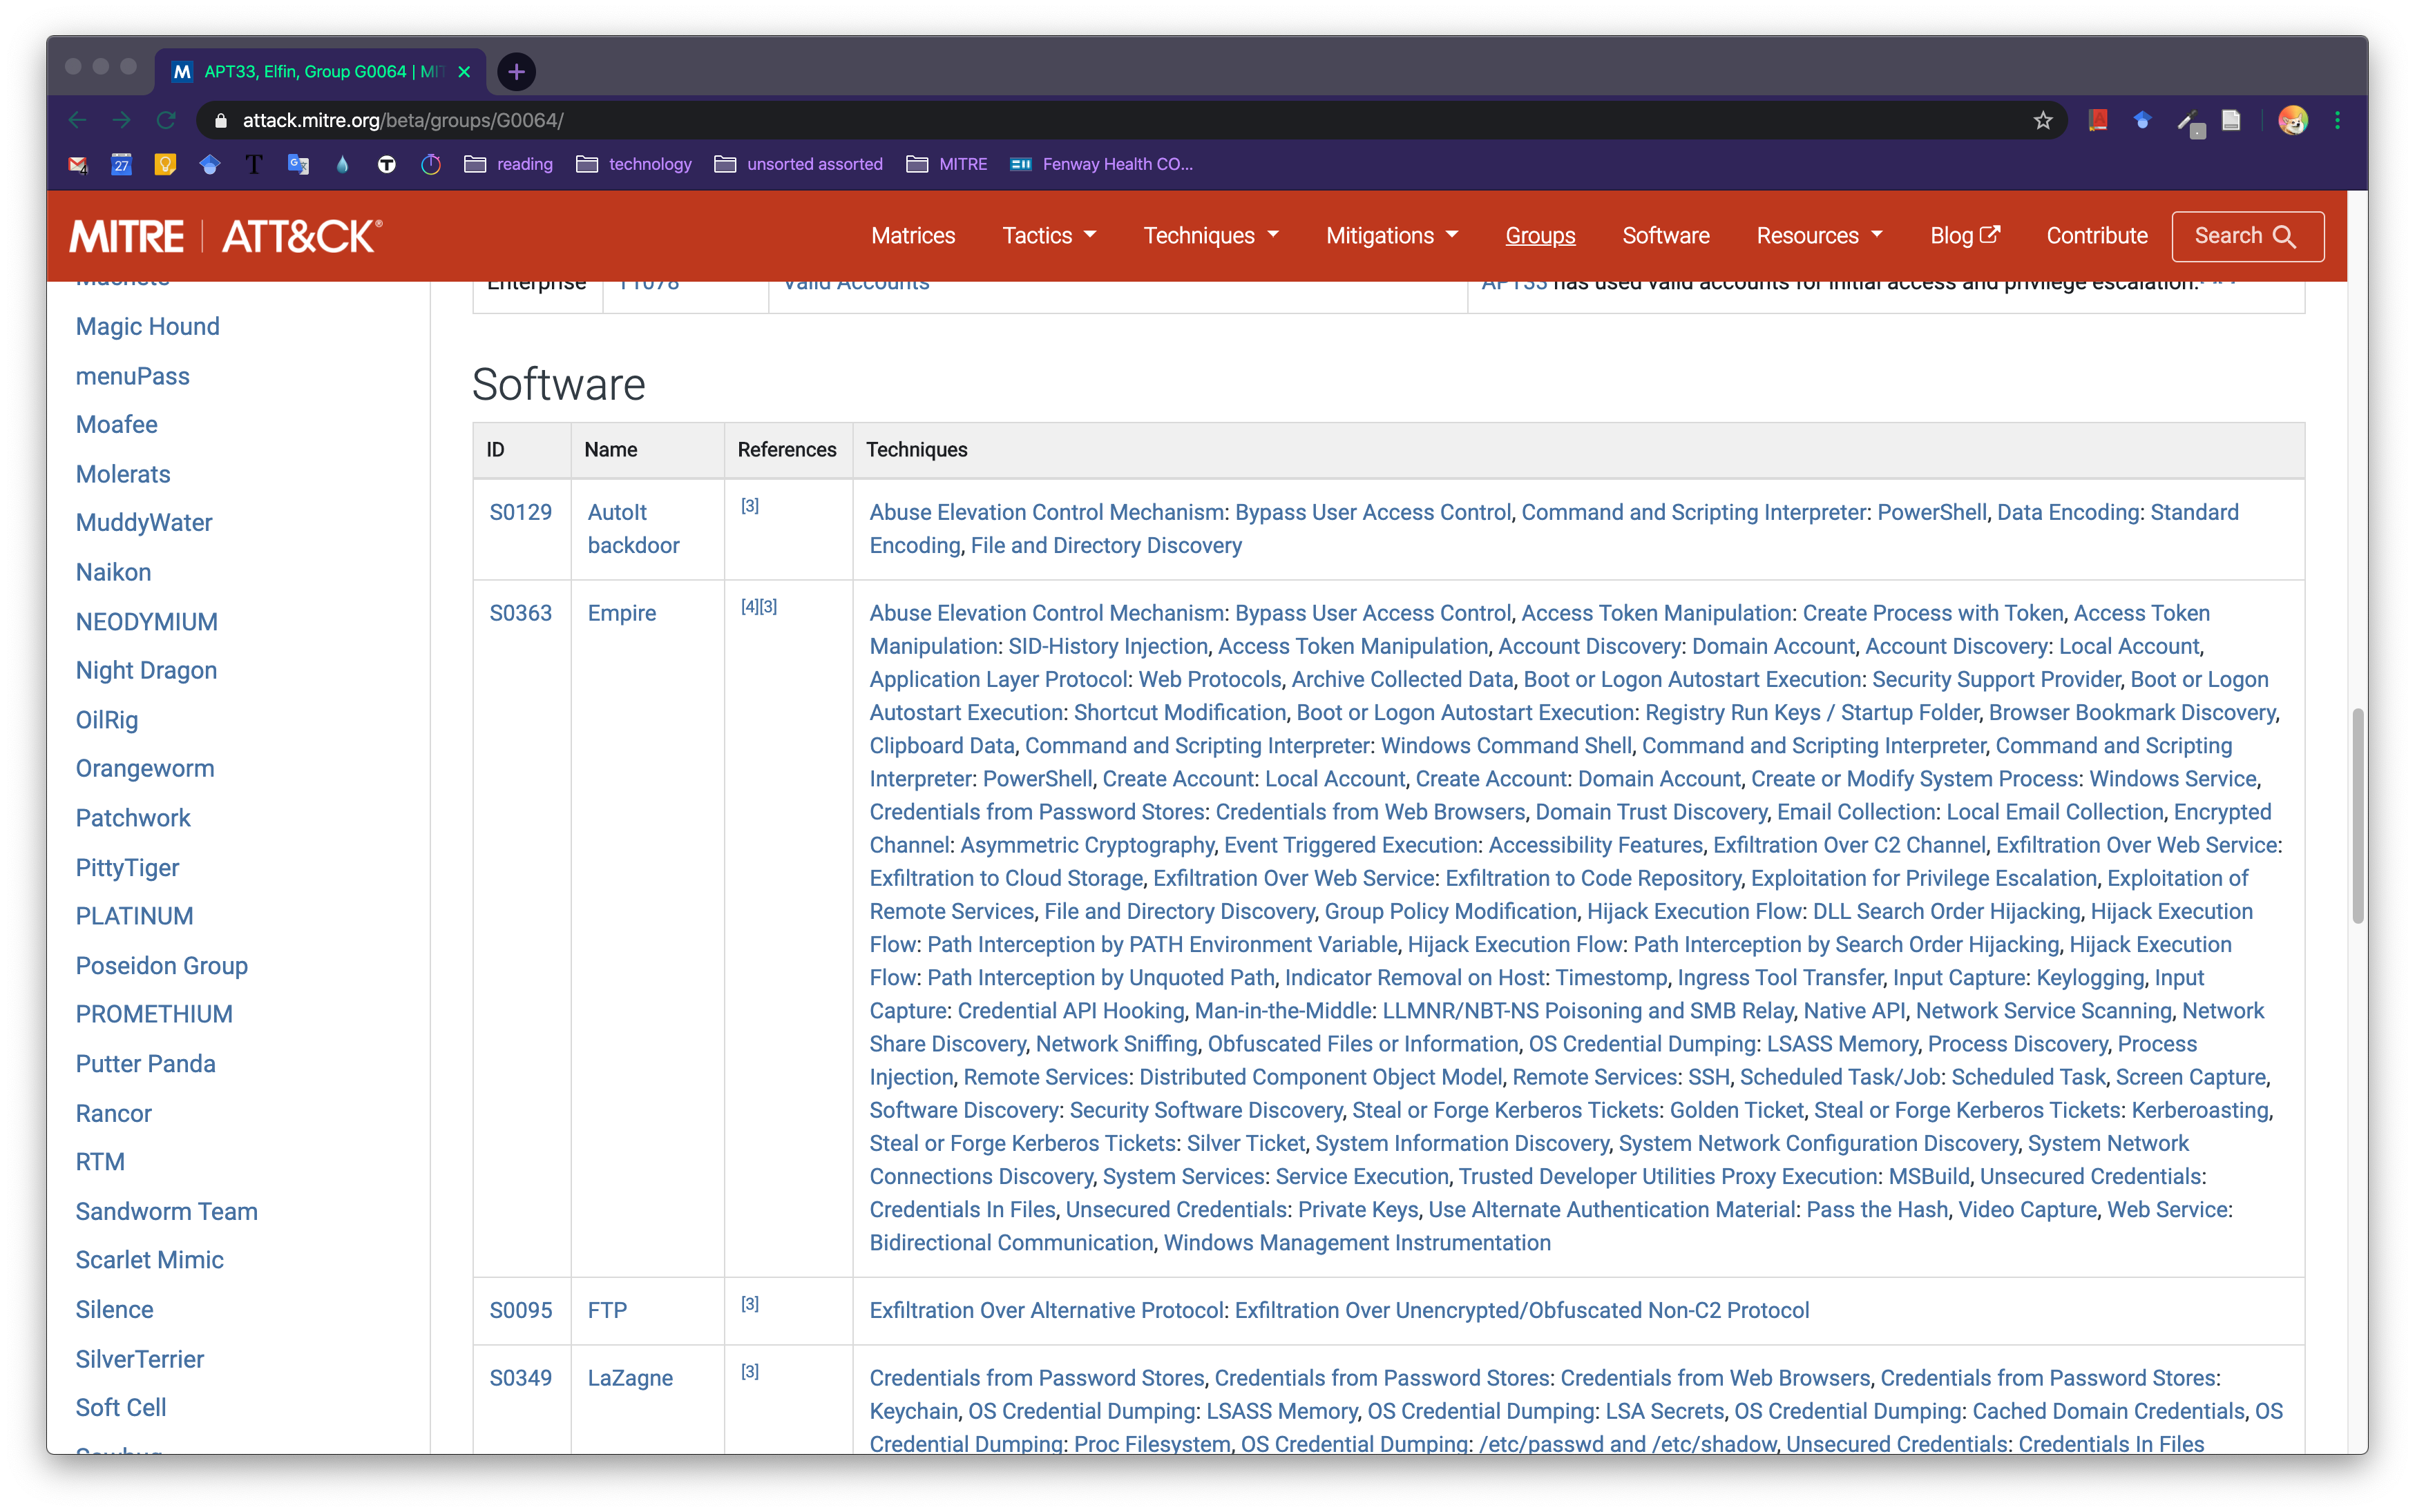Open software ID S0363 link
2415x1512 pixels.
coord(520,613)
